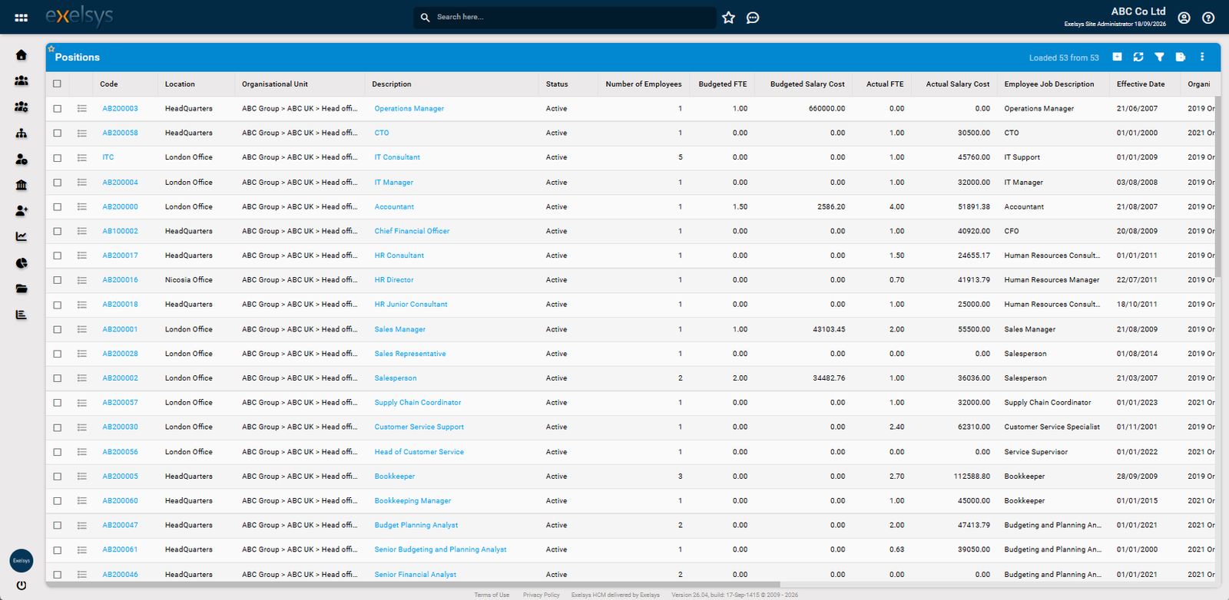
Task: Open row menu for AB200016
Action: pos(82,280)
